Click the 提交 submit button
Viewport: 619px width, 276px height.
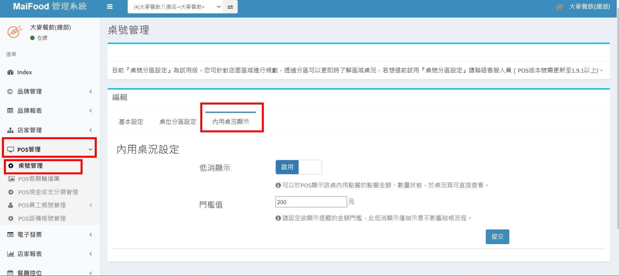497,237
